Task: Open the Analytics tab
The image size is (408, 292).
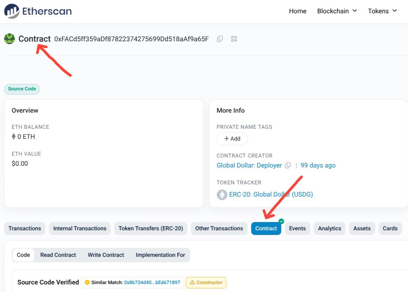Action: tap(329, 229)
